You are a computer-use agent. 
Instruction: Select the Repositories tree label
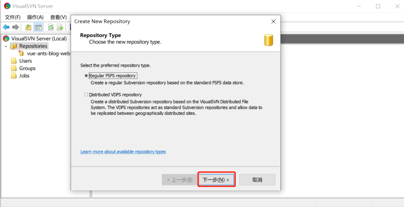point(33,46)
